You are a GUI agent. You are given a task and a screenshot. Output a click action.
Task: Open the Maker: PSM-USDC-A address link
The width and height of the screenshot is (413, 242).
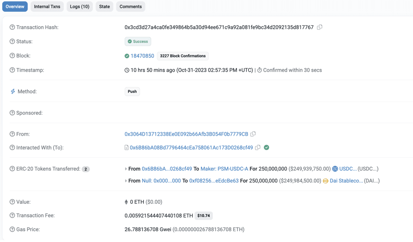[x=224, y=169]
